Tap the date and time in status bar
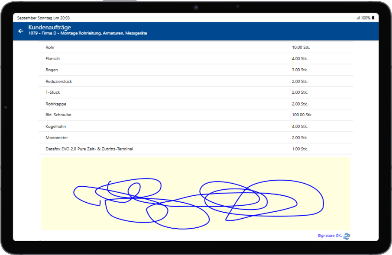Image resolution: width=392 pixels, height=255 pixels. click(x=43, y=18)
